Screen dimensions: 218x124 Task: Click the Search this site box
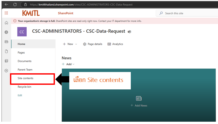tap(187, 13)
